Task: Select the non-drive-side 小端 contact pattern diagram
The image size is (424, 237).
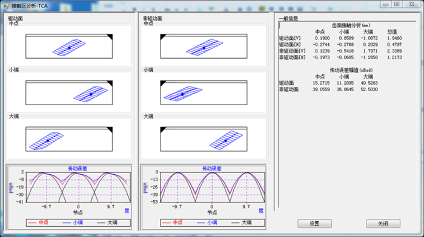Action: 204,93
